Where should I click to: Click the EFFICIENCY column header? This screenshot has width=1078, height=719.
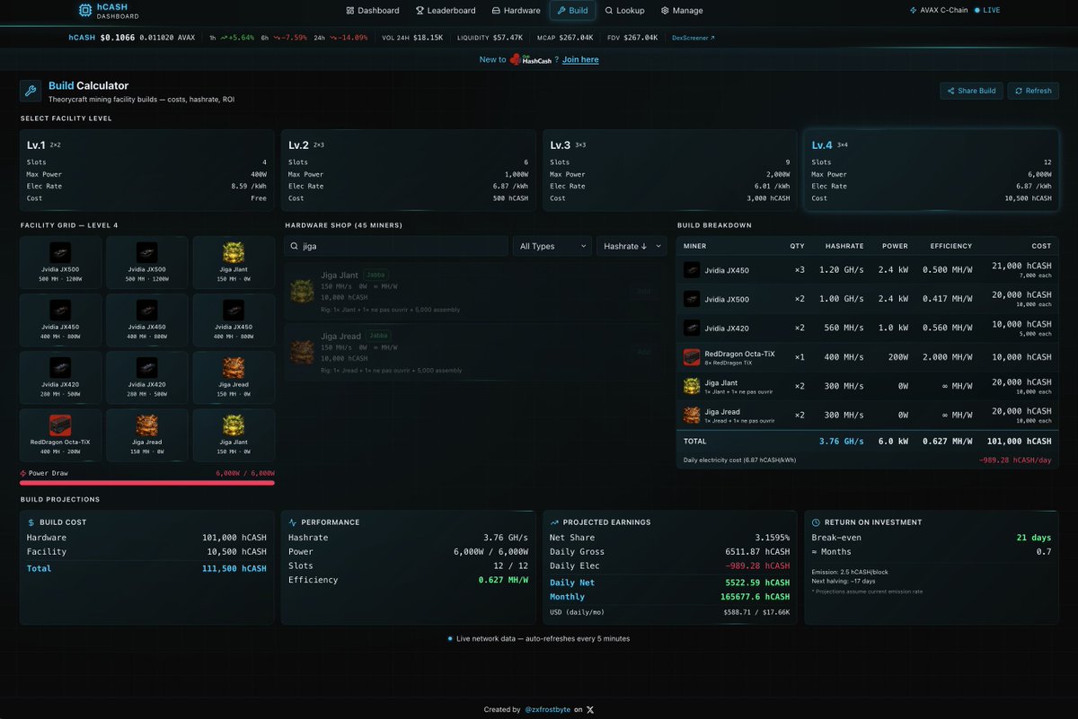click(951, 246)
